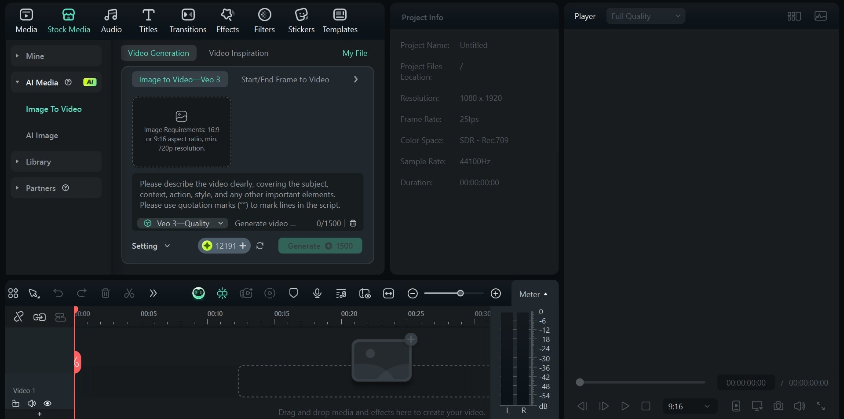Open the player scopes image icon
This screenshot has height=419, width=844.
click(821, 16)
